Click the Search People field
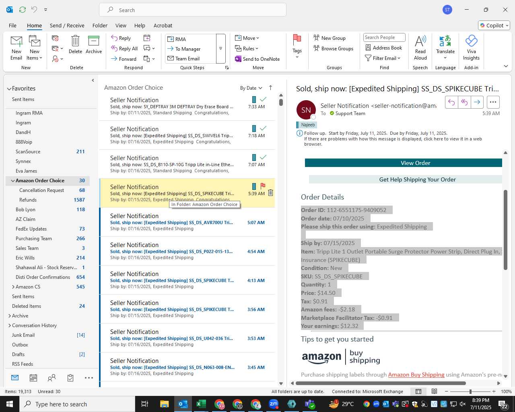The height and width of the screenshot is (412, 515). pyautogui.click(x=384, y=37)
